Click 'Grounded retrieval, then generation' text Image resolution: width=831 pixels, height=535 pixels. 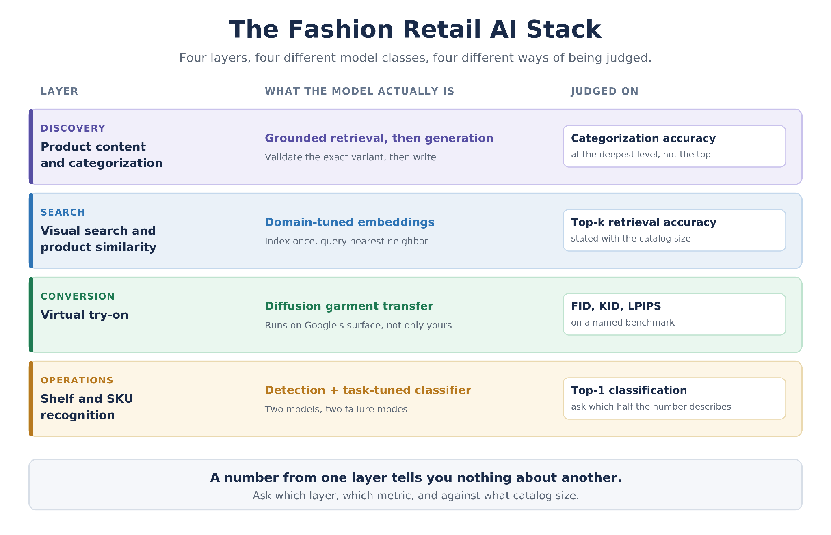point(379,138)
